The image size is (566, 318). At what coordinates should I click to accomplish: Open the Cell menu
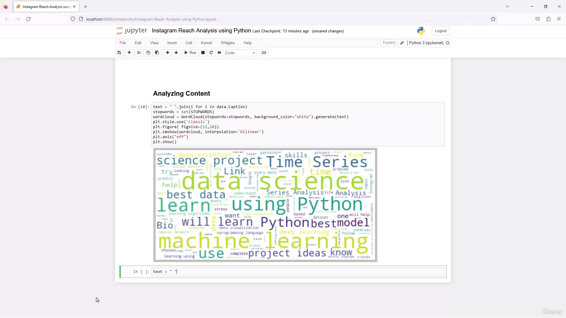tap(189, 43)
